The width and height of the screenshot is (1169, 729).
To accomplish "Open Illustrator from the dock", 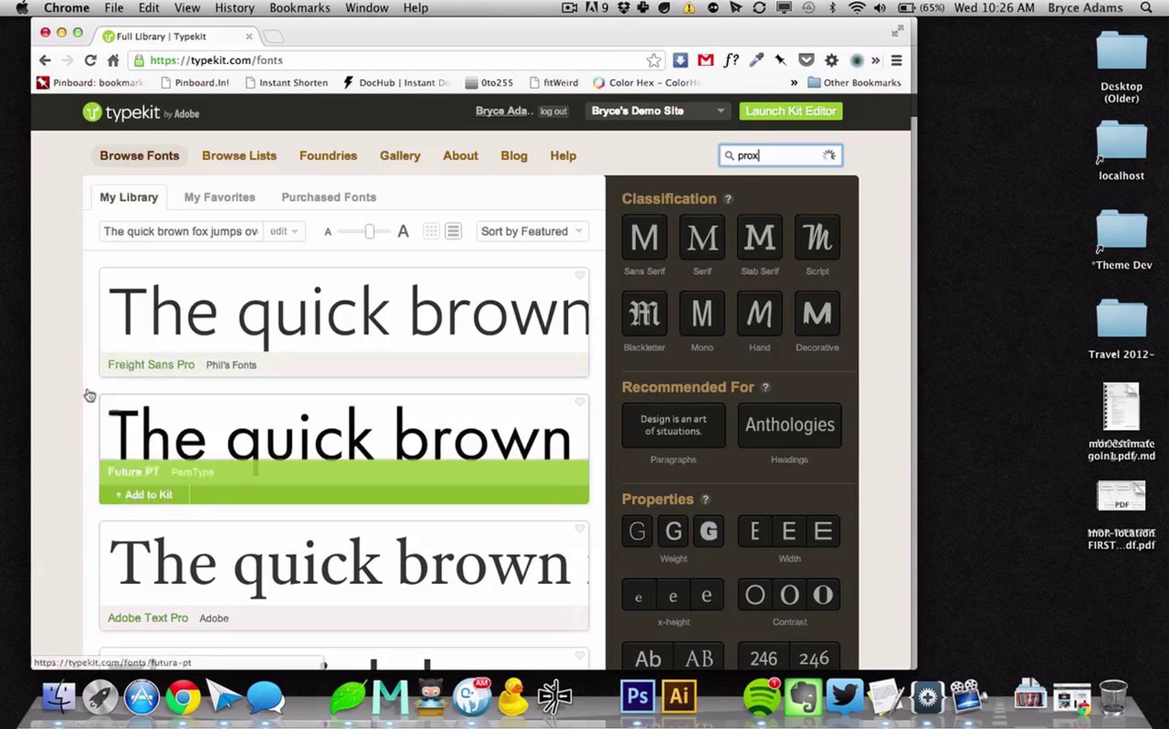I will tap(679, 696).
